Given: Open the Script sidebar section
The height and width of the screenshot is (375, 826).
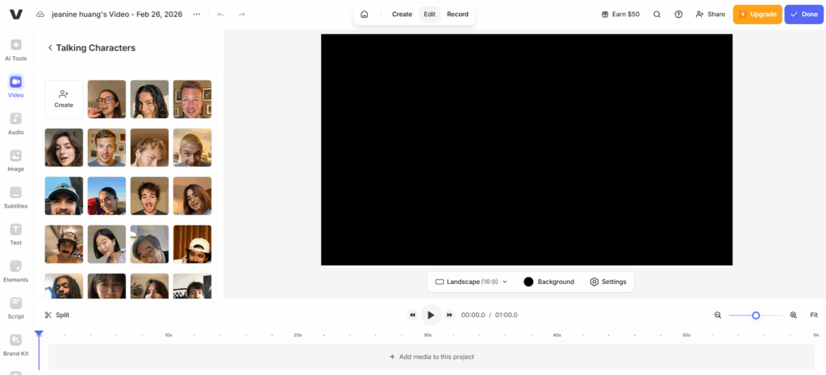Looking at the screenshot, I should point(16,307).
